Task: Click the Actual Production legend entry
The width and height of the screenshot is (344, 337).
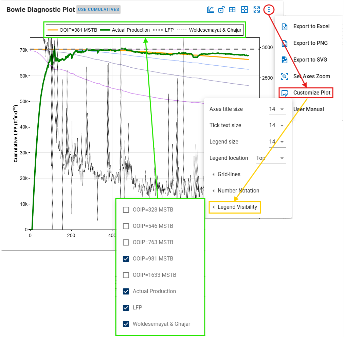Action: point(127,30)
